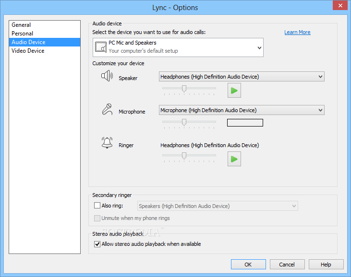351x277 pixels.
Task: Select the General options category
Action: (x=45, y=25)
